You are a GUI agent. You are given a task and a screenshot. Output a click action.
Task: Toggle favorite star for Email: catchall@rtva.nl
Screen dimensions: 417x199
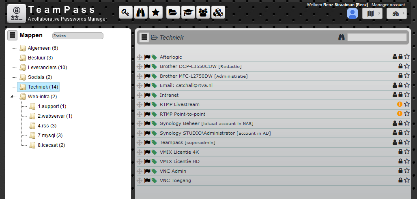[407, 85]
